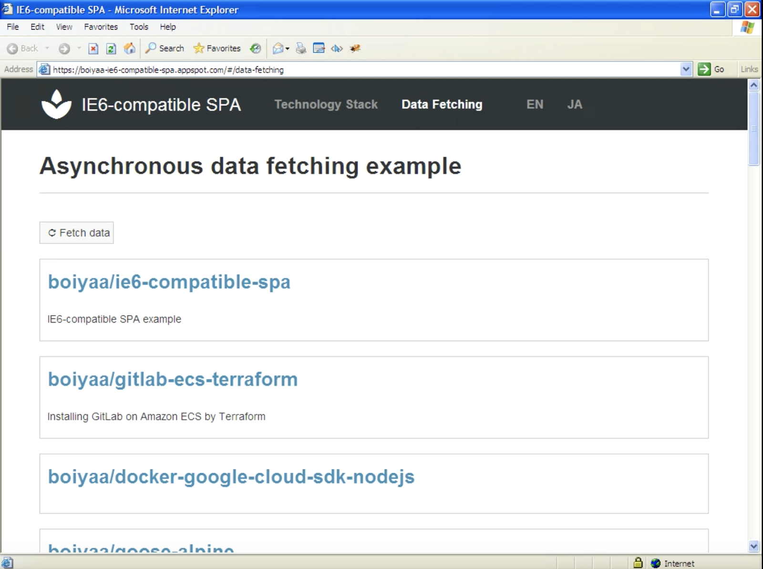
Task: Open the File menu
Action: pyautogui.click(x=13, y=27)
